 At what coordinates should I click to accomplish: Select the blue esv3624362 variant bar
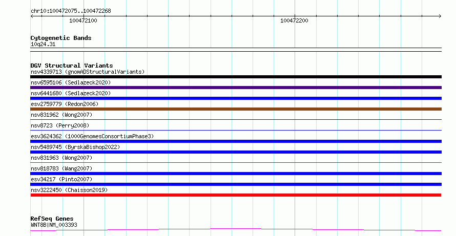236,141
